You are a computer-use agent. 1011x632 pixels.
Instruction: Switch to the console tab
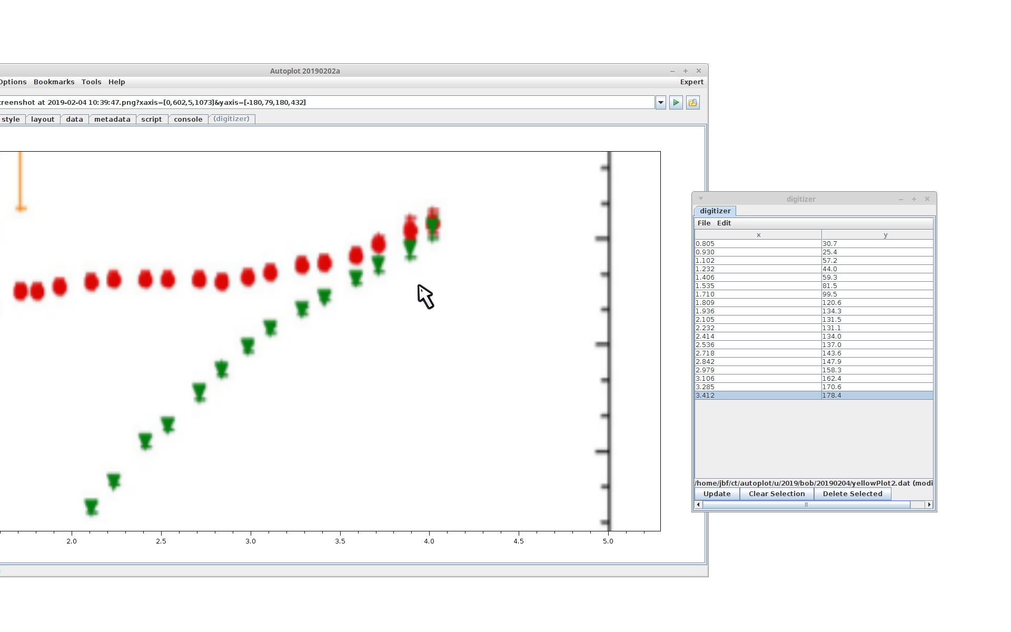188,120
